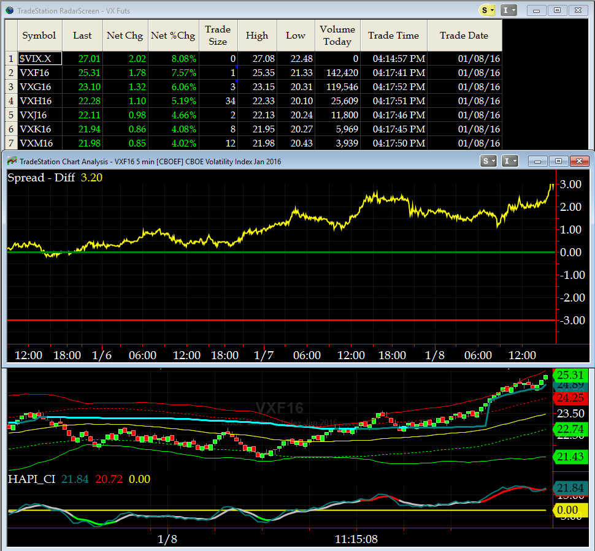Click the 1/6 date label on spread chart
This screenshot has width=595, height=551.
[102, 355]
